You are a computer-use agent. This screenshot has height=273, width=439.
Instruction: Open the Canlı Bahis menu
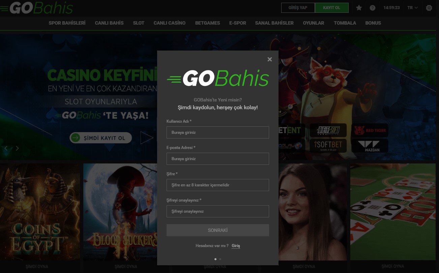[109, 23]
